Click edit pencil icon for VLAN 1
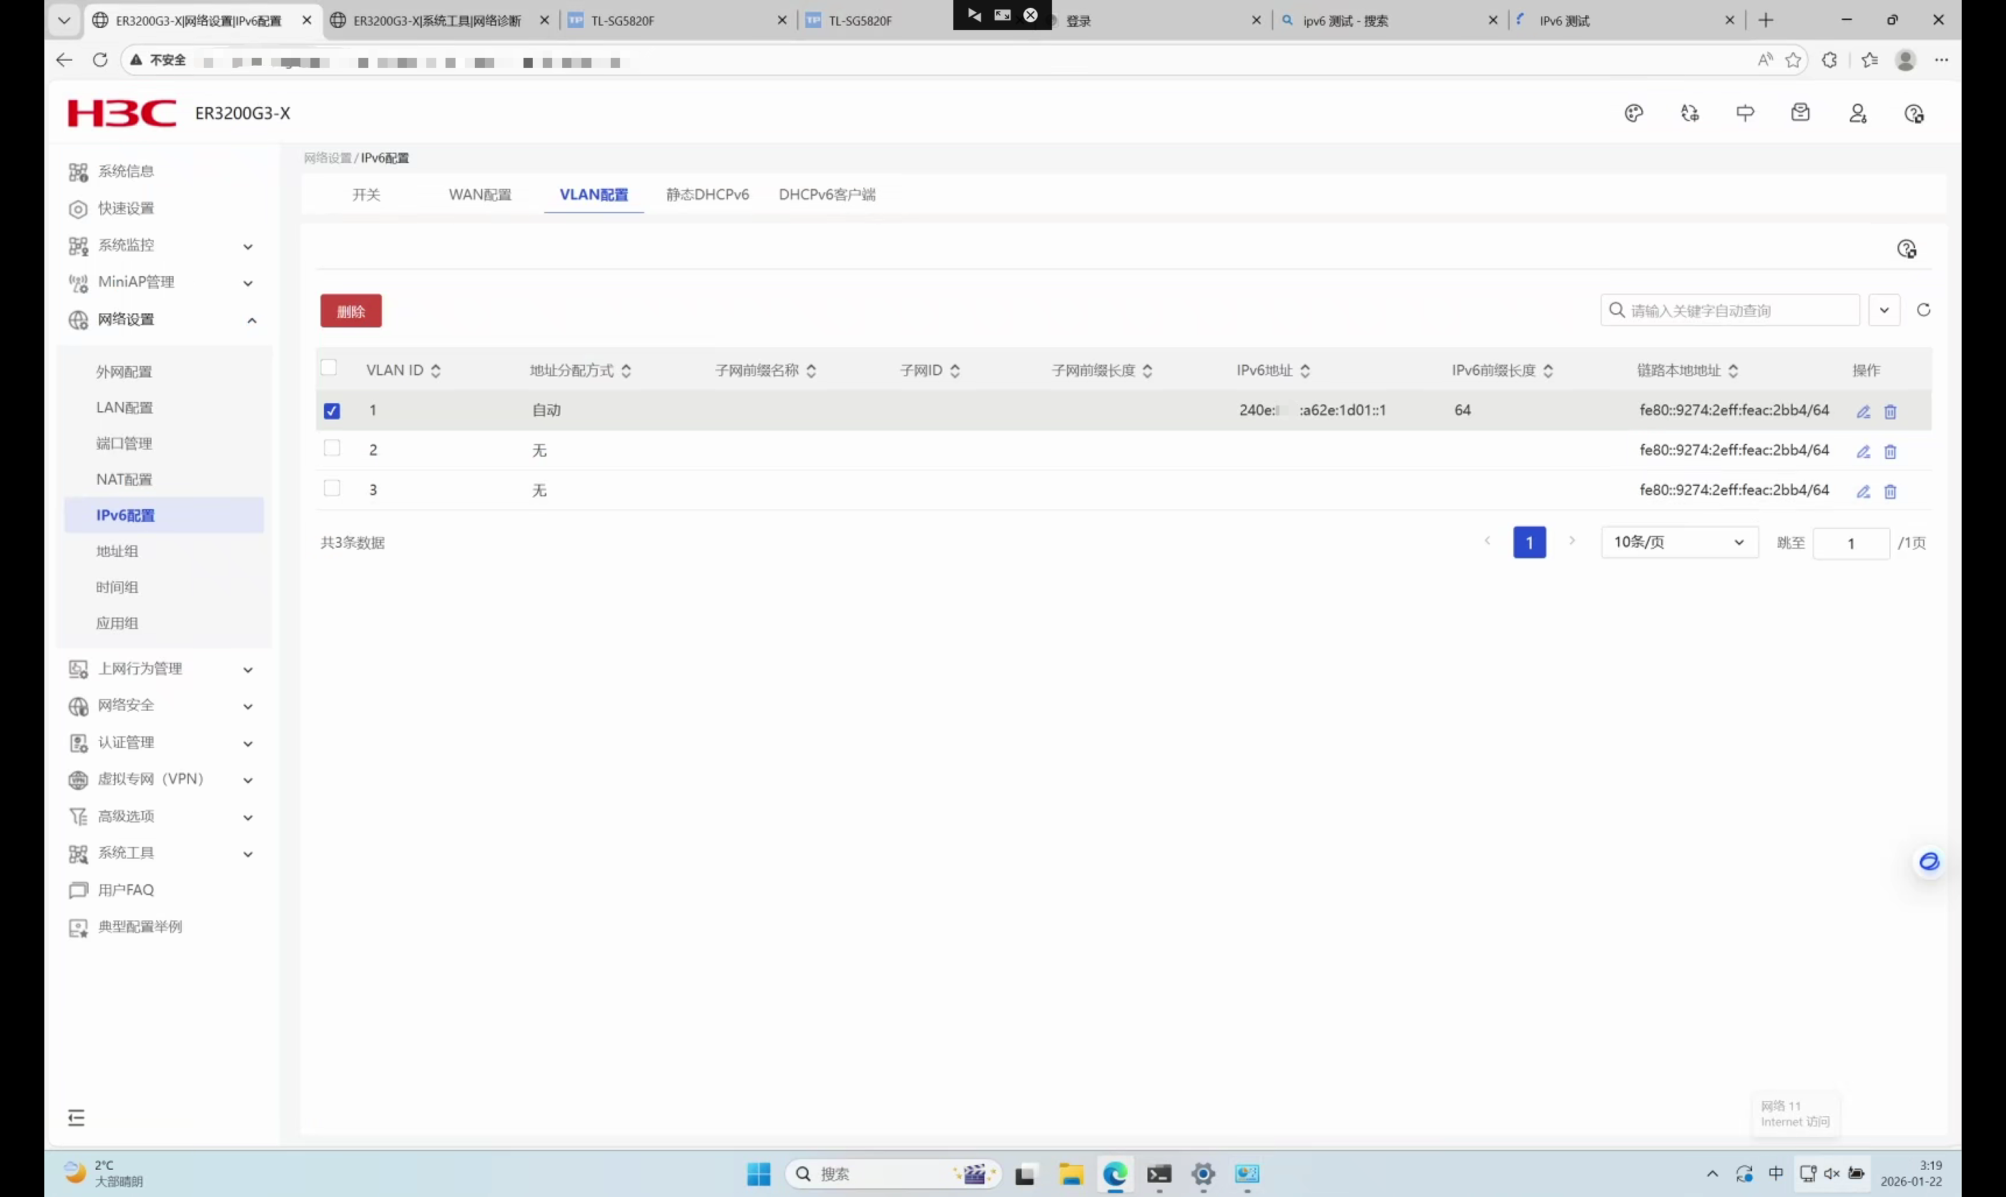Image resolution: width=2006 pixels, height=1197 pixels. pos(1862,412)
